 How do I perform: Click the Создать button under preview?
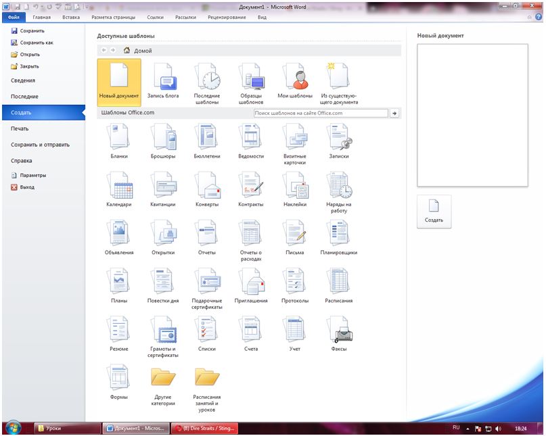click(434, 211)
